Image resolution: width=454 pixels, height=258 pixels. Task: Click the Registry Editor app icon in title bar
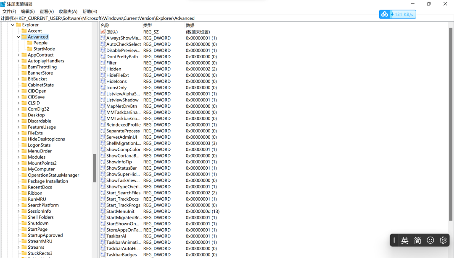3,4
